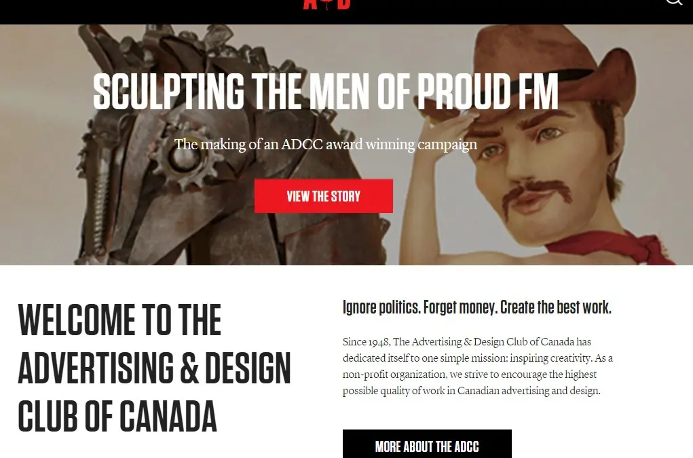Click the non-profit organization sentence
The image size is (693, 458).
click(472, 383)
